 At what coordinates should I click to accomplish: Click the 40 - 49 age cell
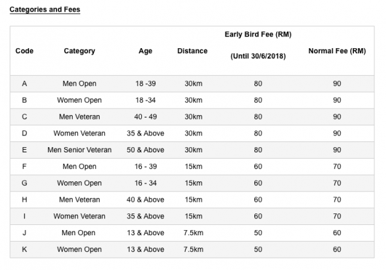click(146, 117)
